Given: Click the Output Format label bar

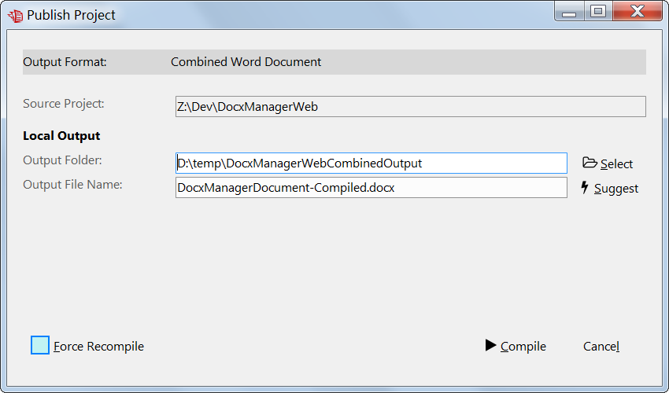Looking at the screenshot, I should (334, 62).
